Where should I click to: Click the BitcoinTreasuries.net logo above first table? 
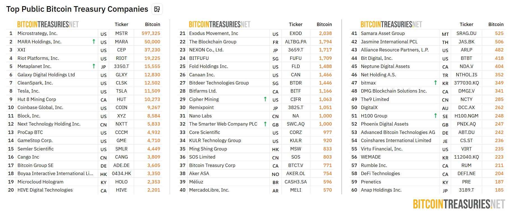pos(48,25)
